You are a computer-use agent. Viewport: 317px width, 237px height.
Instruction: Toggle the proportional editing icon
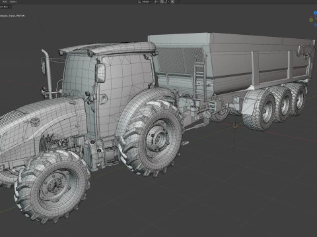(x=172, y=1)
